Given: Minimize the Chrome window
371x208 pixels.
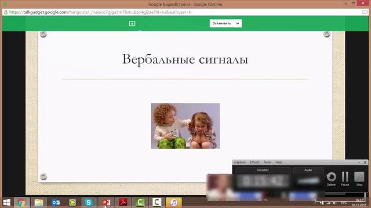Looking at the screenshot, I should 346,3.
